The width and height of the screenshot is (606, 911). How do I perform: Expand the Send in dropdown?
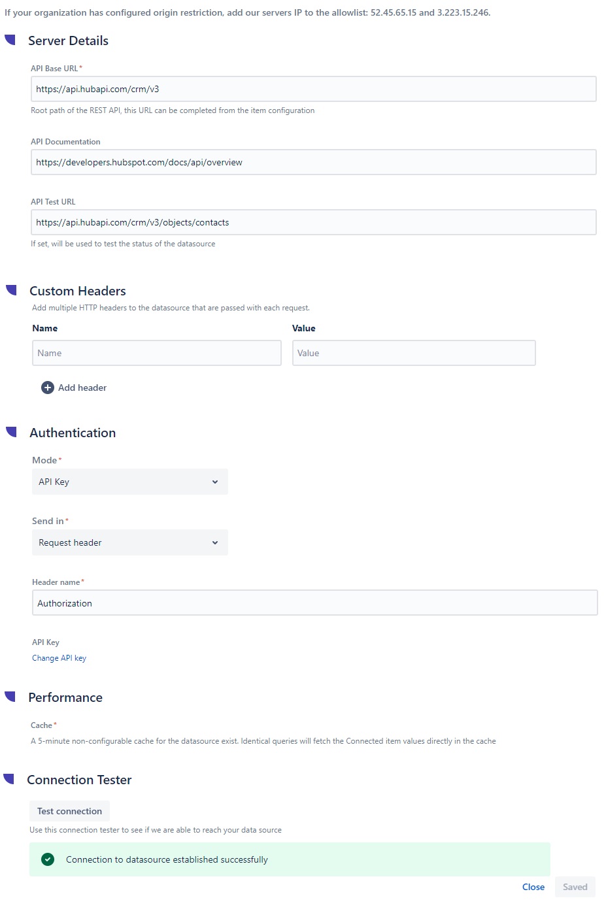click(x=129, y=542)
